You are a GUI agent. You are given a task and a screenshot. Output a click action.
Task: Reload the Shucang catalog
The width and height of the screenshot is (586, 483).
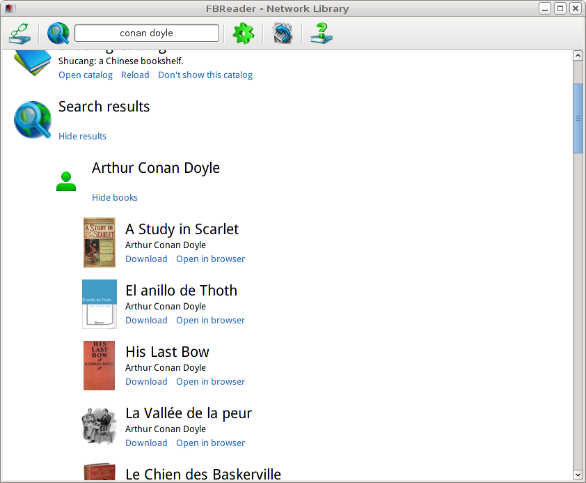click(135, 75)
